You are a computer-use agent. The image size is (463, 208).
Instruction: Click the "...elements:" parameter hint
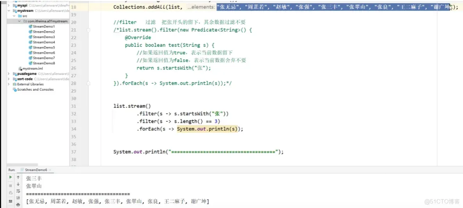201,7
